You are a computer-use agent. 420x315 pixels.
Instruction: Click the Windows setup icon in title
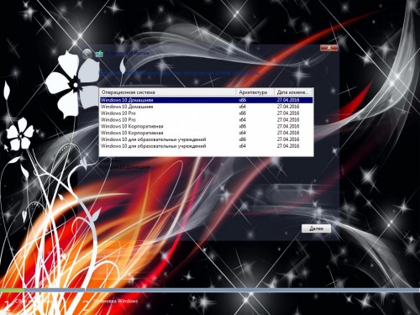click(99, 53)
